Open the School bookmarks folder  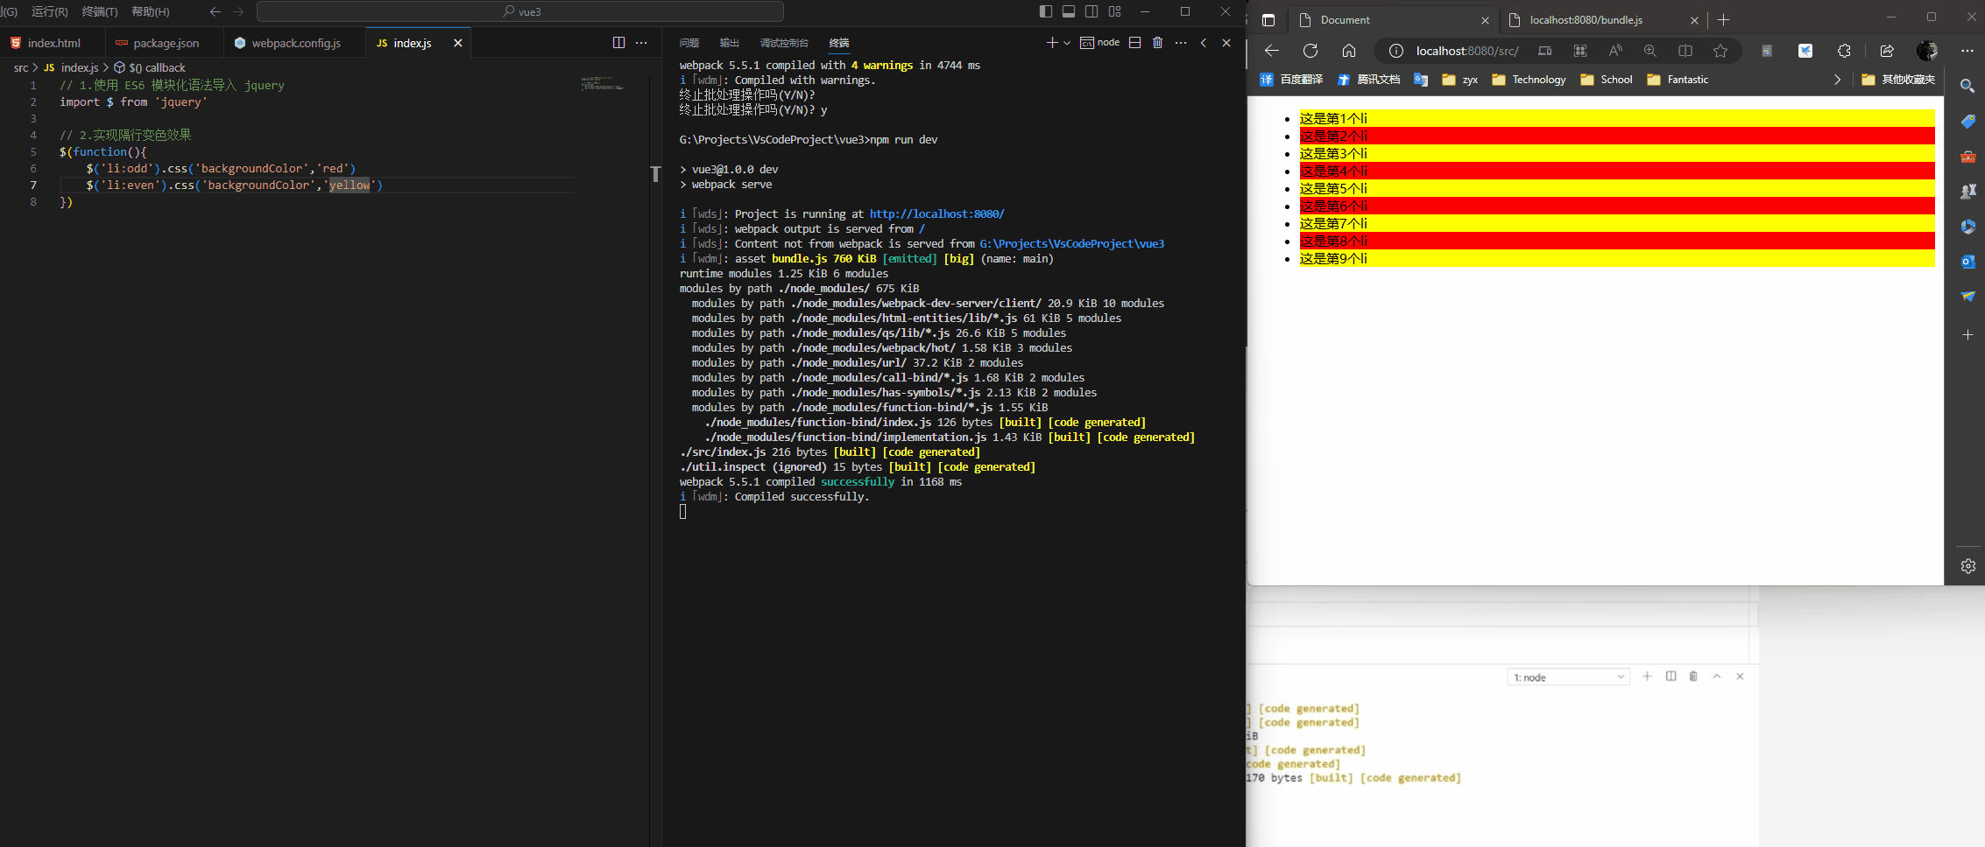point(1607,80)
